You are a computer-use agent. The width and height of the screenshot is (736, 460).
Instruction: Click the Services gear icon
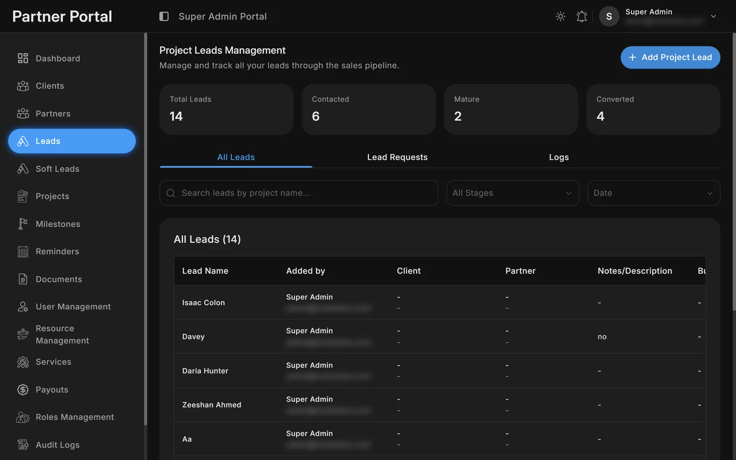[23, 362]
